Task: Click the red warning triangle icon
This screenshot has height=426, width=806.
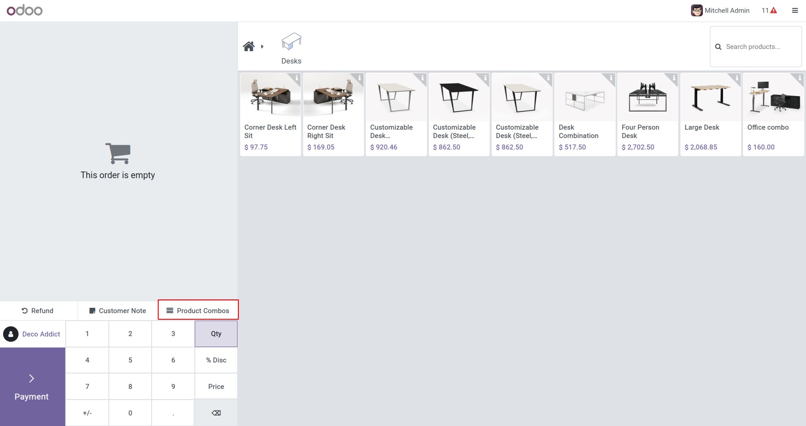Action: [773, 11]
